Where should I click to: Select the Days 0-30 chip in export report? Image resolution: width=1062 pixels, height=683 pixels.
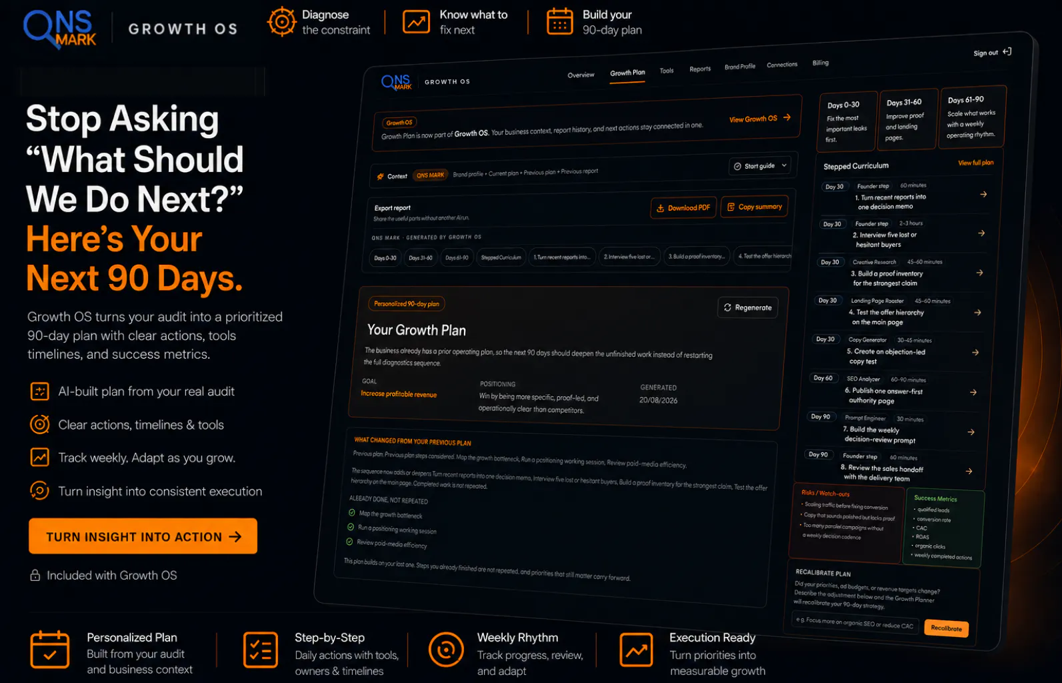[385, 258]
